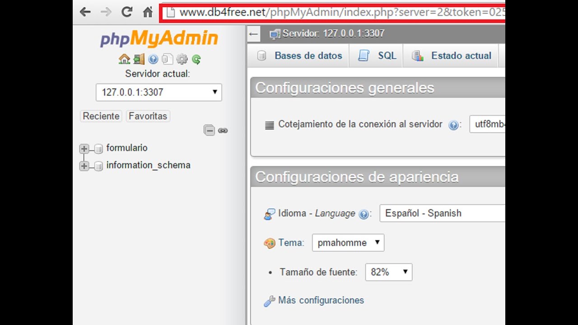Go back with the browser back arrow
578x325 pixels.
coord(85,12)
